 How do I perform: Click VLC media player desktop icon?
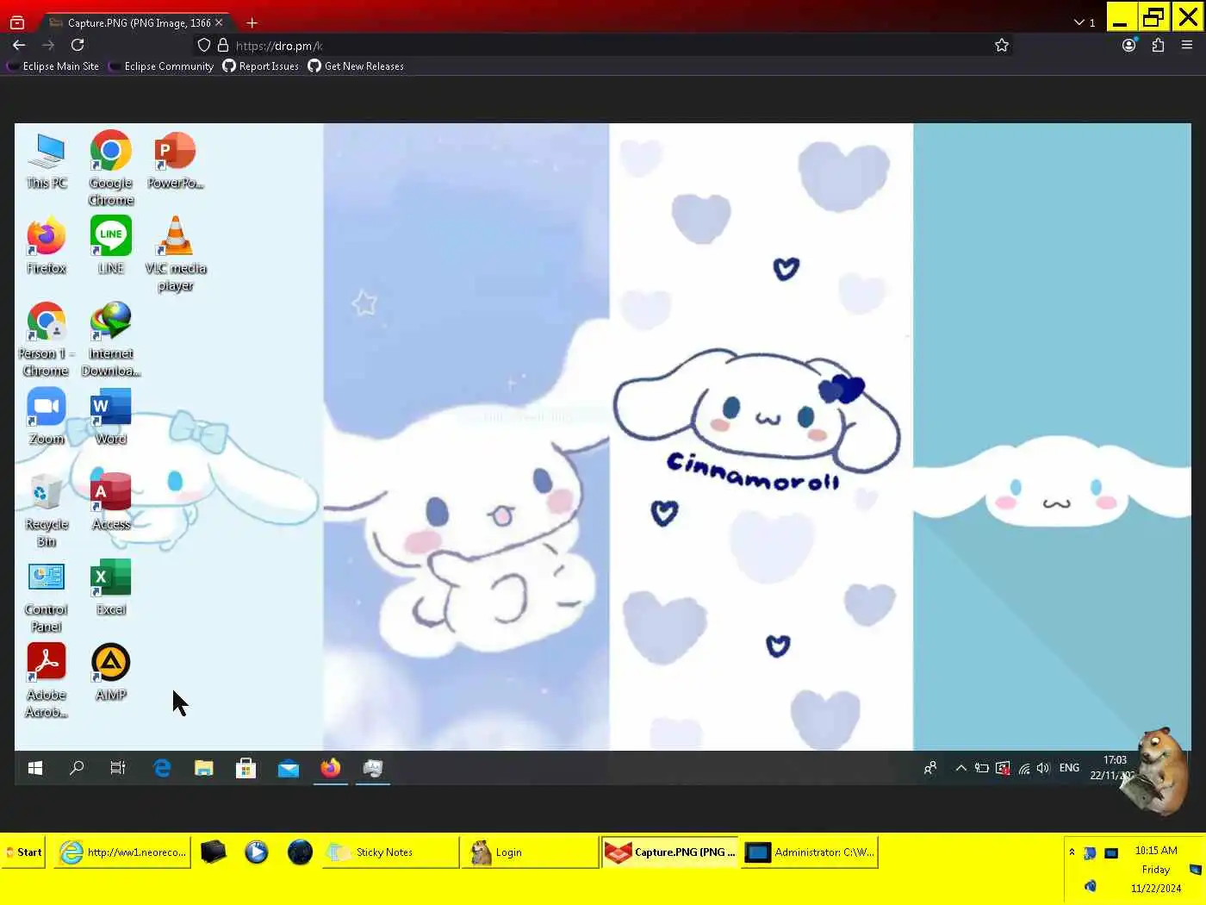point(176,254)
